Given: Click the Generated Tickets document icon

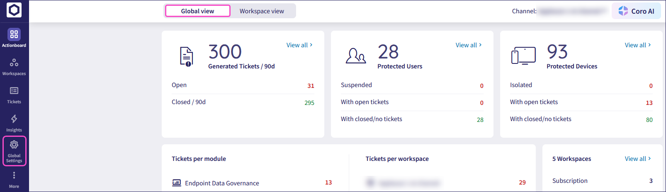Looking at the screenshot, I should click(x=186, y=56).
